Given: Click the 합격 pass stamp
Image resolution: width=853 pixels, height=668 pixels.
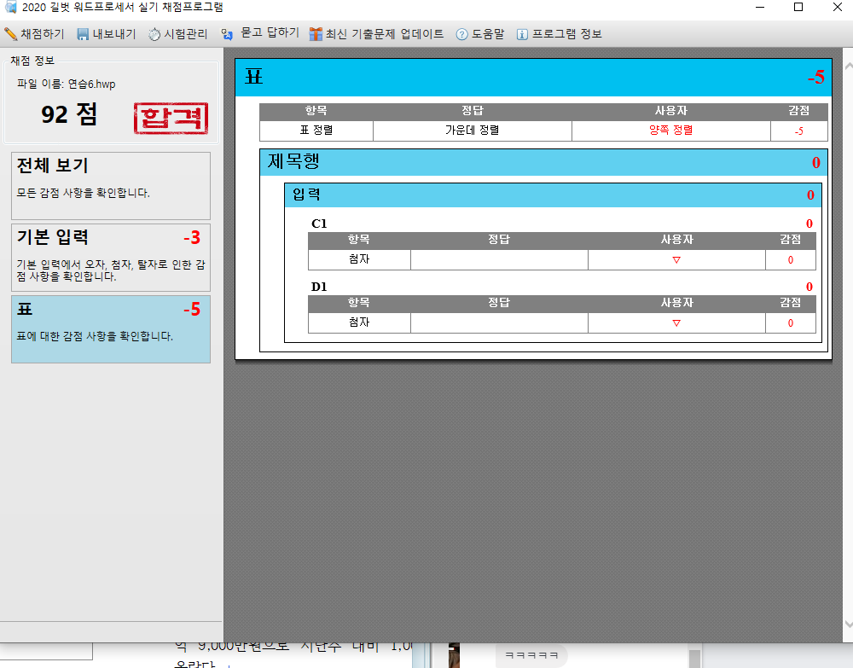Looking at the screenshot, I should click(171, 118).
